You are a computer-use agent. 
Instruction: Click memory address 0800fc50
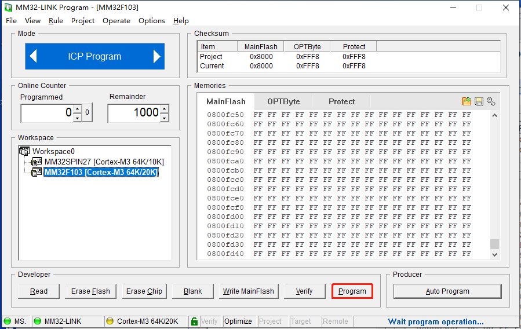[225, 115]
